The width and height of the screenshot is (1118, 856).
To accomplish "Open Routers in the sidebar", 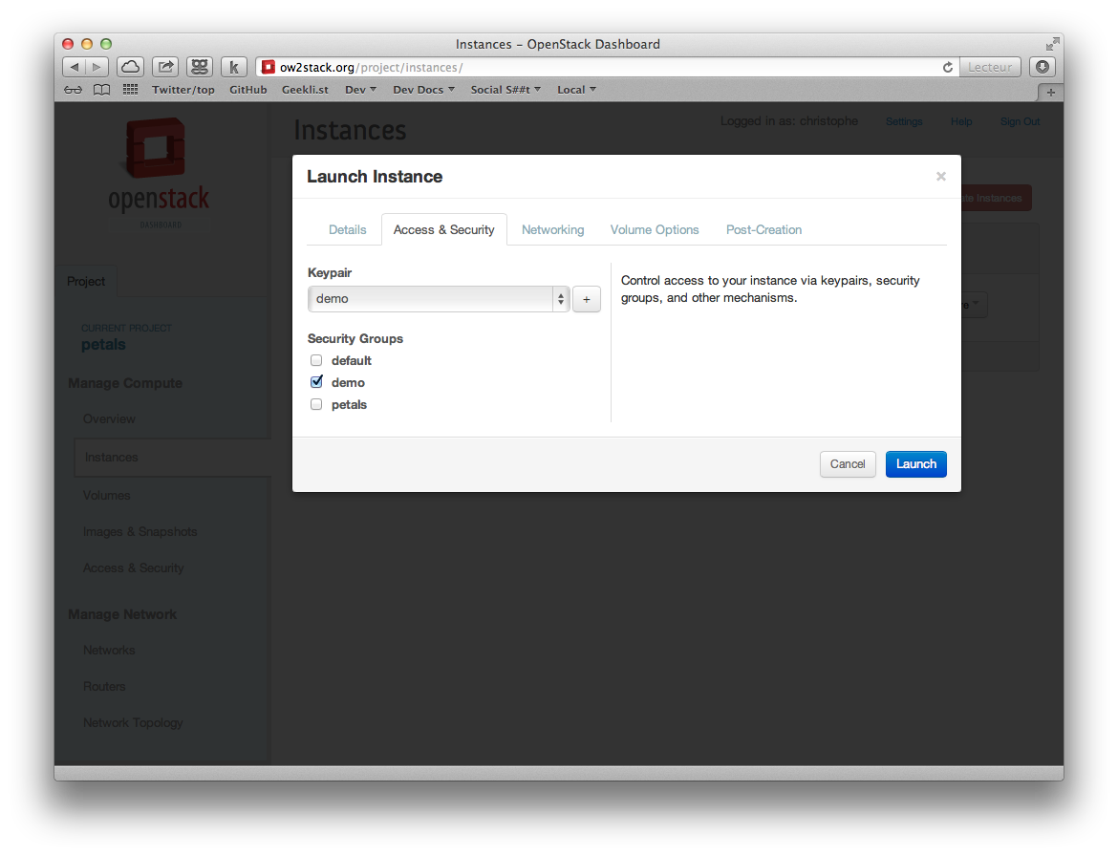I will 104,686.
